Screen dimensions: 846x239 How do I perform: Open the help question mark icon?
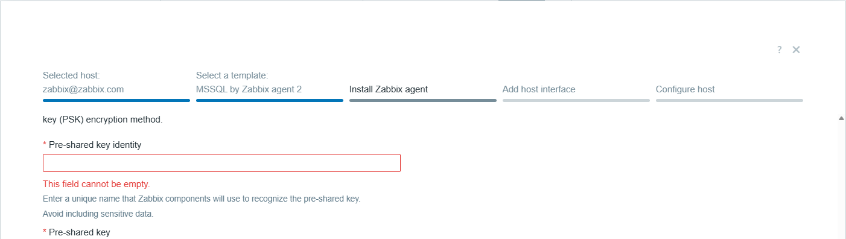pos(779,49)
